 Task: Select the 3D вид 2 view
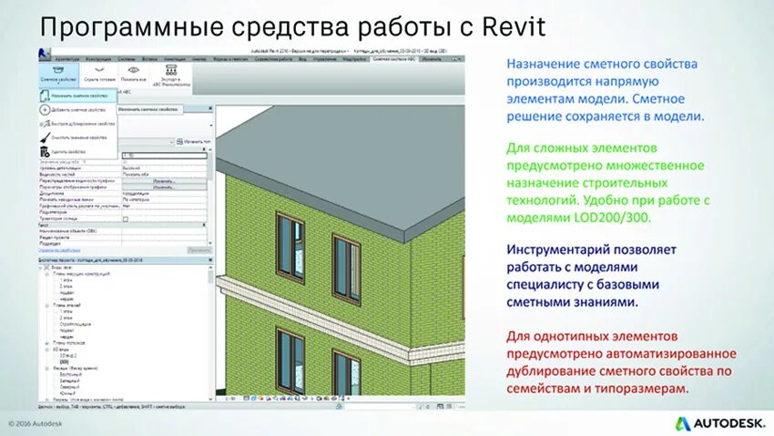click(68, 355)
